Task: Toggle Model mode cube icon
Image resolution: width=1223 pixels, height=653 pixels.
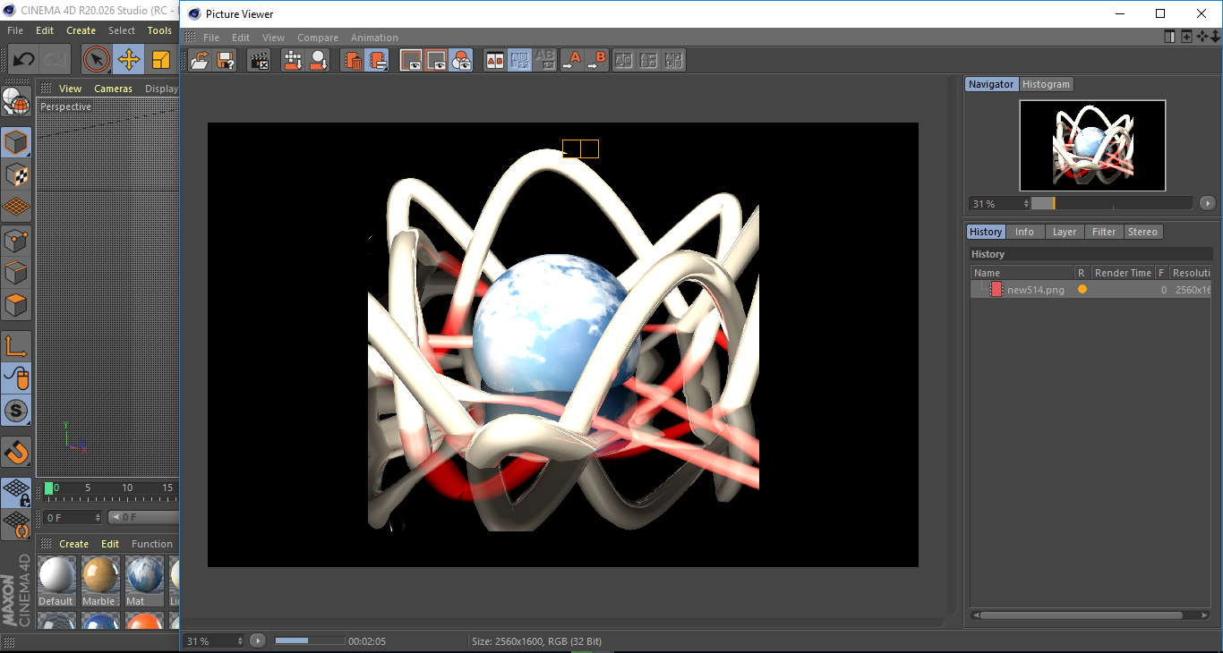Action: point(16,142)
